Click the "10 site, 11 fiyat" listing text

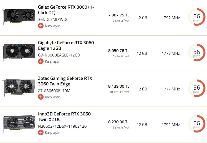pos(119,92)
